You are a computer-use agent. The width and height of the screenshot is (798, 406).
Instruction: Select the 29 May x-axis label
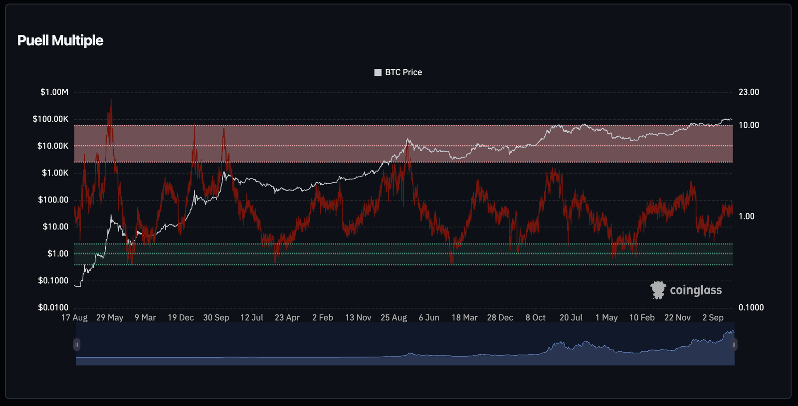pyautogui.click(x=110, y=318)
